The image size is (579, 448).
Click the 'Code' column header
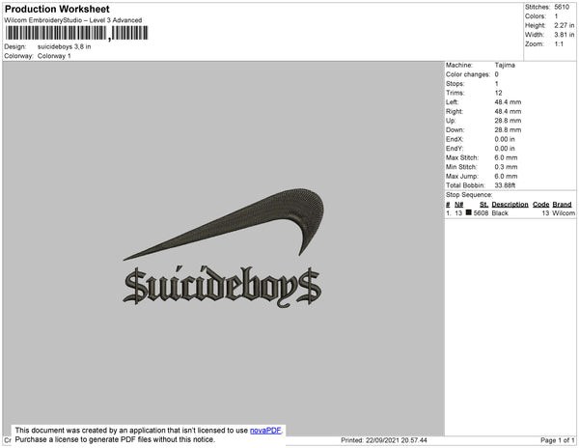click(541, 205)
